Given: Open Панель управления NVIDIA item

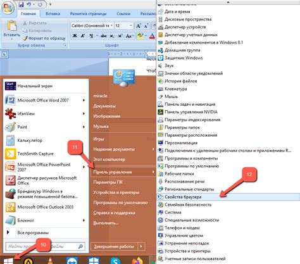Looking at the screenshot, I should coord(188,112).
